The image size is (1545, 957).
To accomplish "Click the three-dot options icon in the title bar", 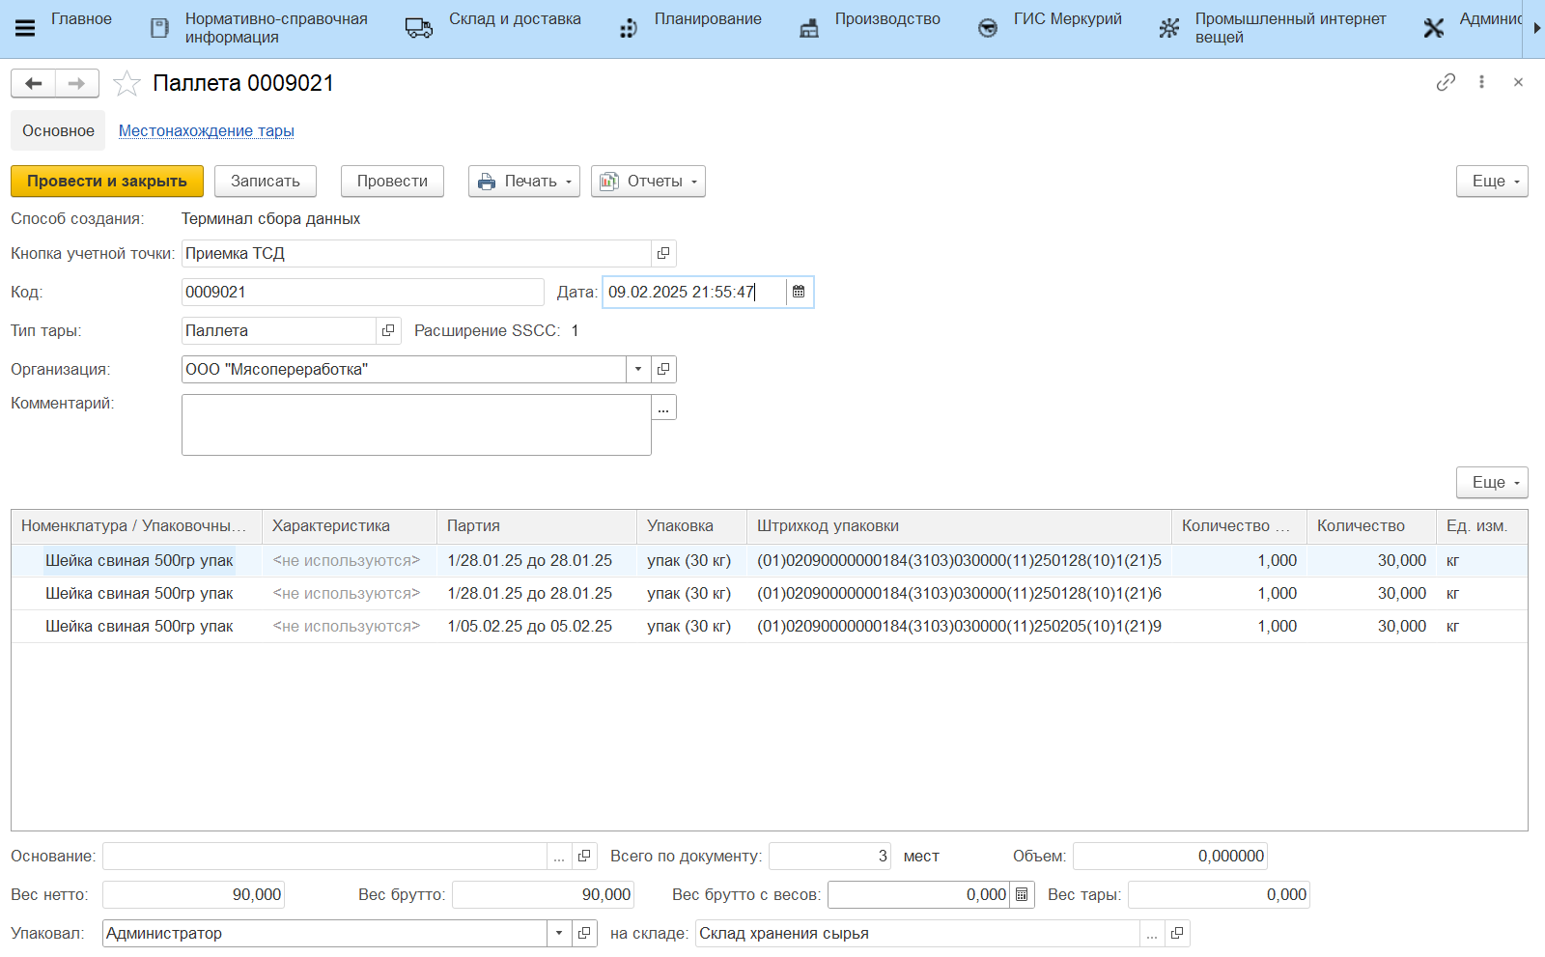I will 1481,82.
